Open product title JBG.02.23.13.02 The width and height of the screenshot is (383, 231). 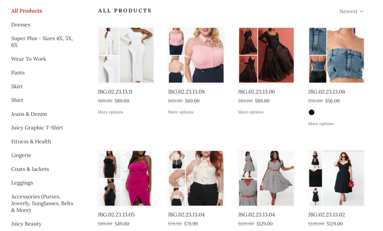326,215
